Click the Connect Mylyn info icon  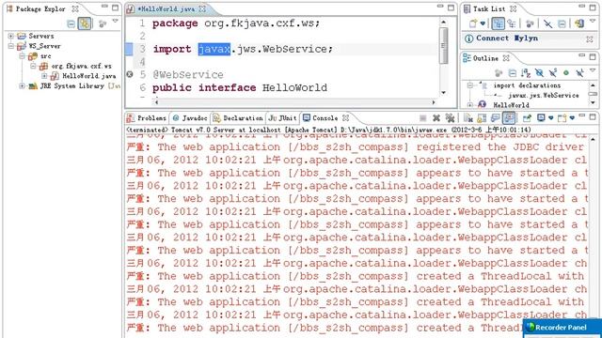(468, 38)
